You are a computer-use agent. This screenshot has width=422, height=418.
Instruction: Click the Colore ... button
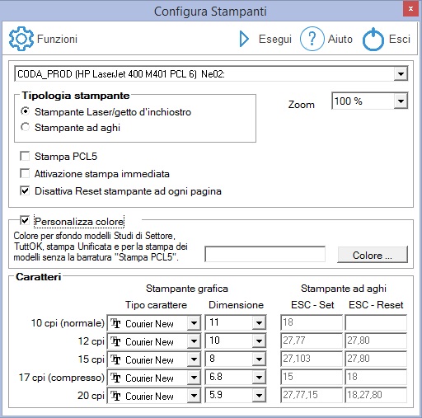tap(373, 255)
